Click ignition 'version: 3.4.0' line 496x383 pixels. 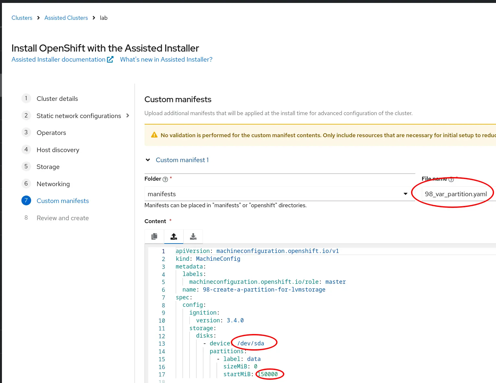click(x=220, y=320)
